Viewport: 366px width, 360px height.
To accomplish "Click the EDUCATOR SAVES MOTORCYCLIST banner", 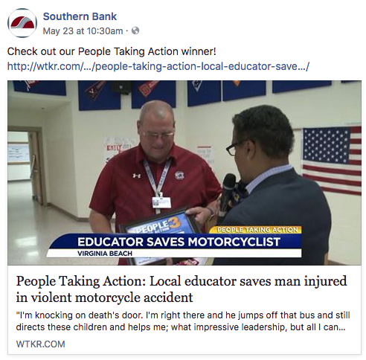I will click(x=179, y=242).
